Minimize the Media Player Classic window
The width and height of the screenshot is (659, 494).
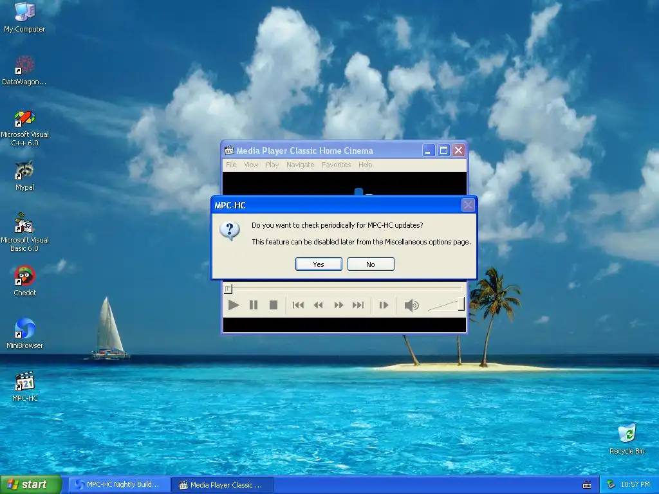pyautogui.click(x=428, y=151)
